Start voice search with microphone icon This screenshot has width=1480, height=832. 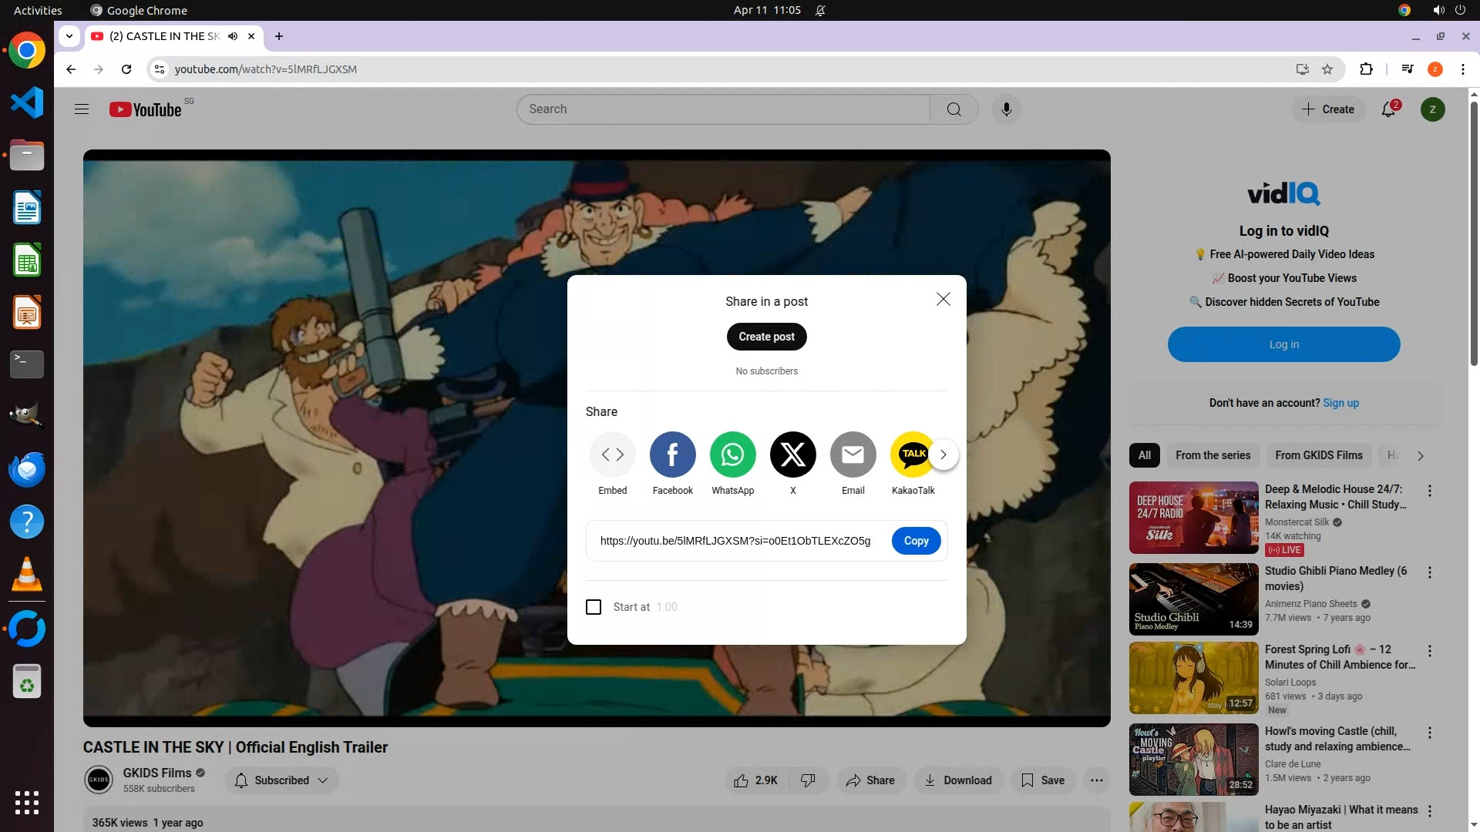coord(1006,109)
